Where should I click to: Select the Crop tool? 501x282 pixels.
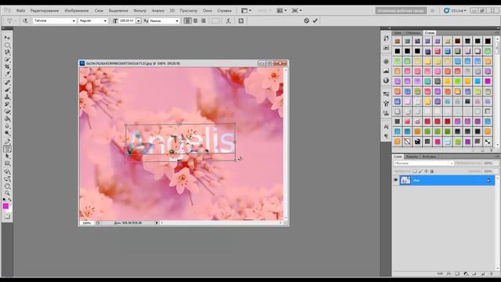[7, 67]
